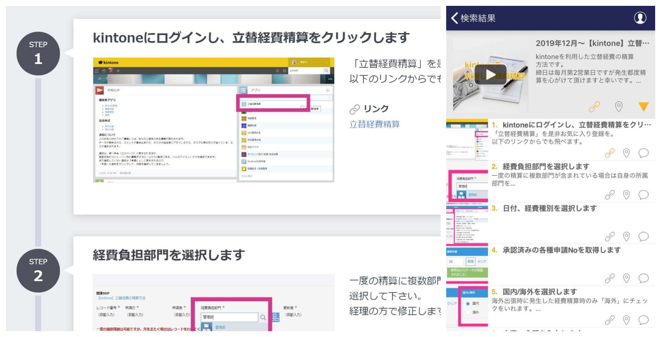The width and height of the screenshot is (661, 337).
Task: Click the kintoneにログインし step 1 heading
Action: (x=251, y=37)
